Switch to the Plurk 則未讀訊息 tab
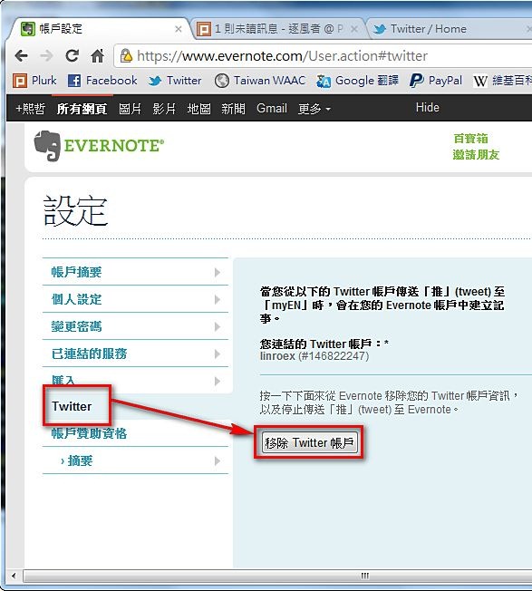The image size is (532, 591). pos(277,29)
